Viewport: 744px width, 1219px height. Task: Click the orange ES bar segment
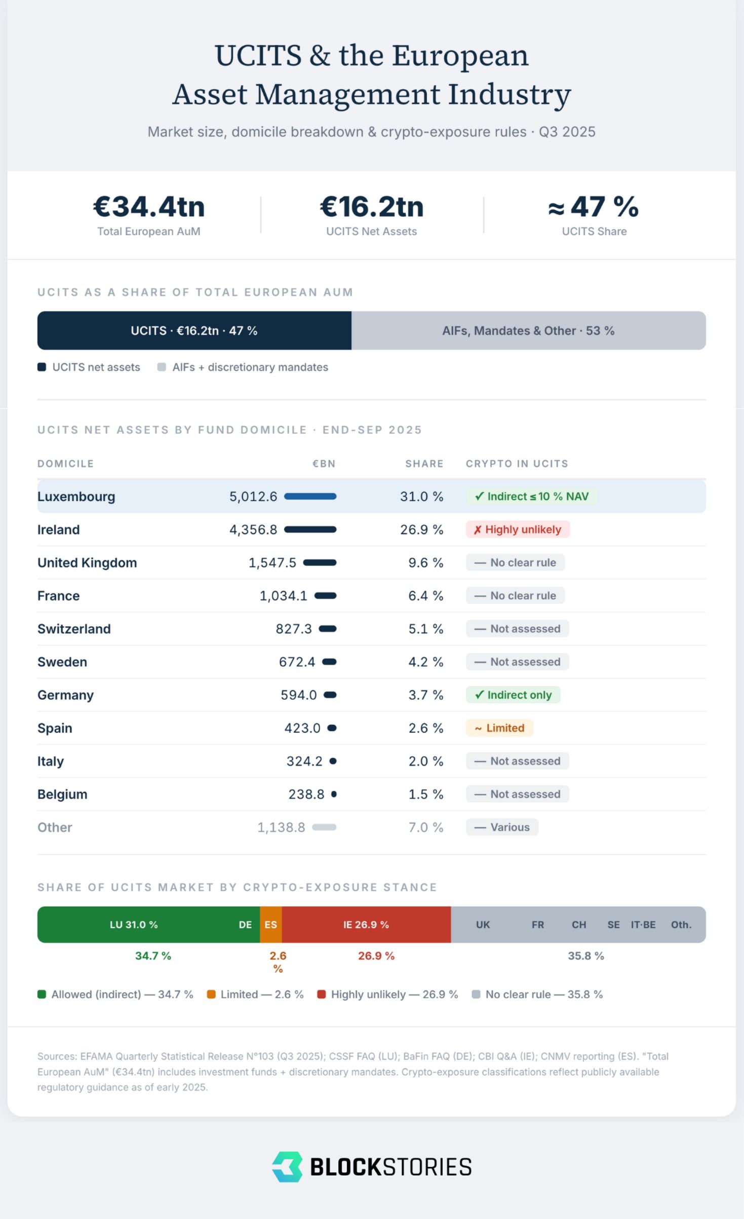tap(271, 925)
